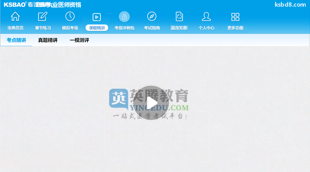
Task: Open the 温故知新 refresh document icon
Action: [x=179, y=16]
